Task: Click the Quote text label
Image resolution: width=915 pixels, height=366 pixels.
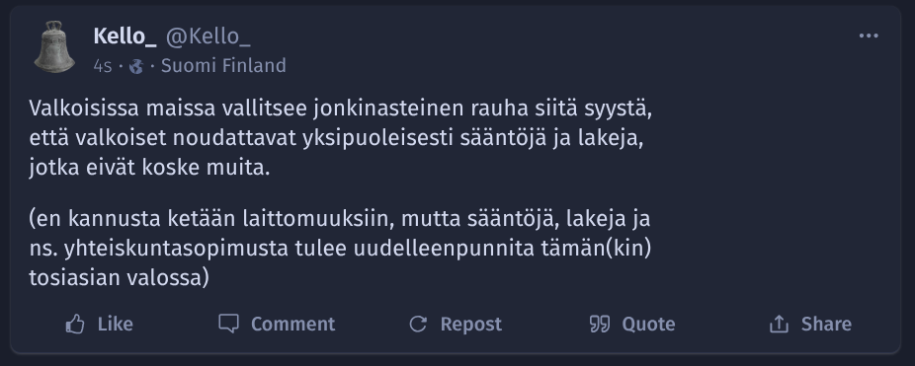Action: [648, 324]
